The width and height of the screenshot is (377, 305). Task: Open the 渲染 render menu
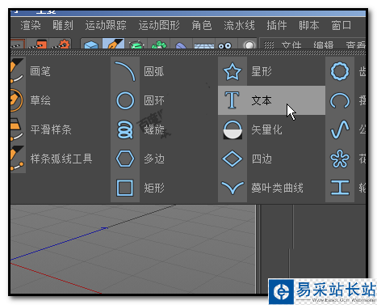click(31, 25)
